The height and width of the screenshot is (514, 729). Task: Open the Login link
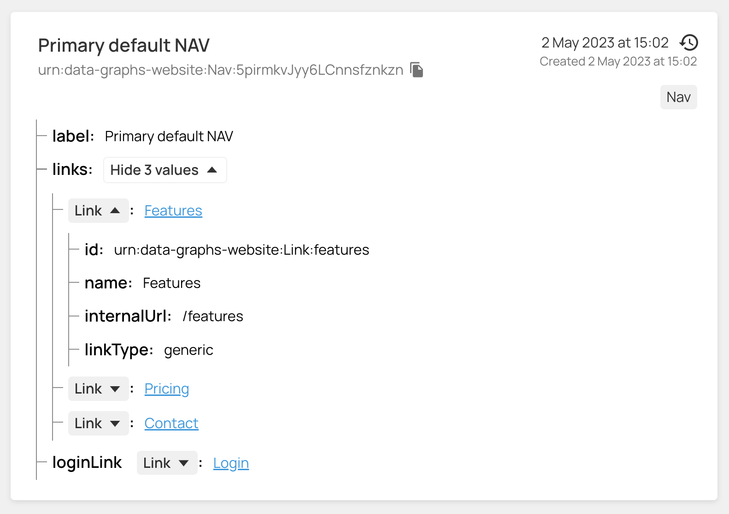click(231, 463)
